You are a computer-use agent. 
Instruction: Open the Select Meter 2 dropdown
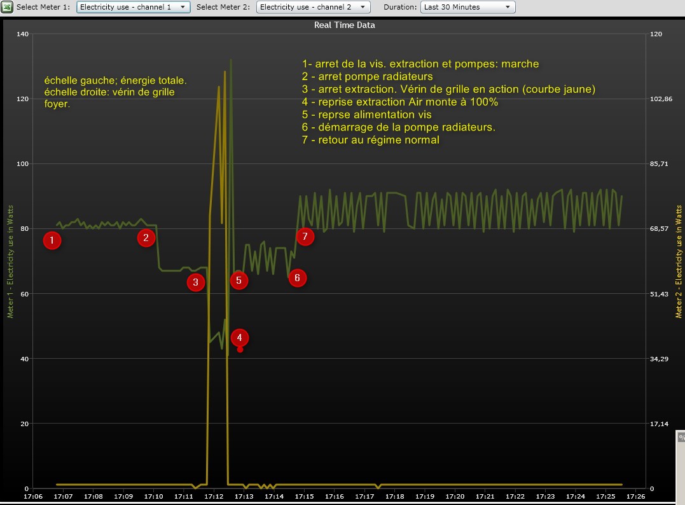(313, 7)
